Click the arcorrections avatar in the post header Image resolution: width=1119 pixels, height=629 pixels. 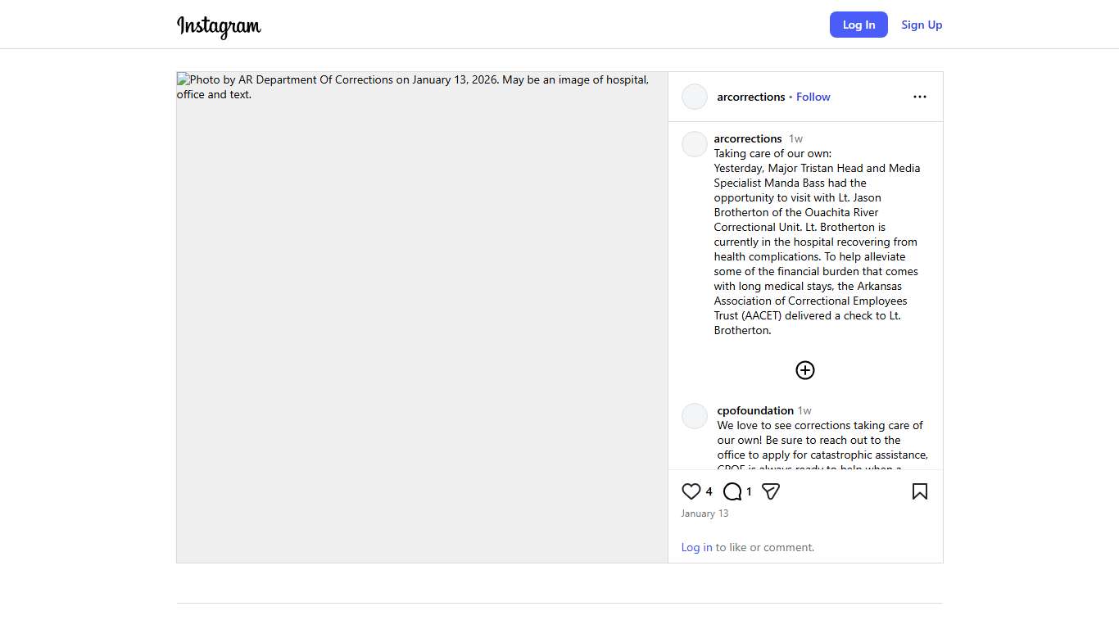tap(695, 97)
